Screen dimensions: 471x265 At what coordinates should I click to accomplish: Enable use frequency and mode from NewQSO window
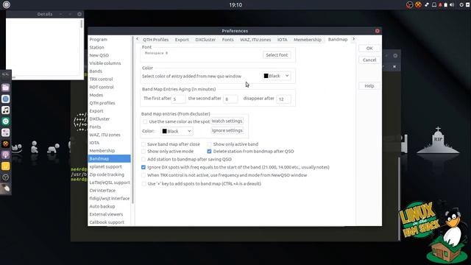[x=144, y=175]
